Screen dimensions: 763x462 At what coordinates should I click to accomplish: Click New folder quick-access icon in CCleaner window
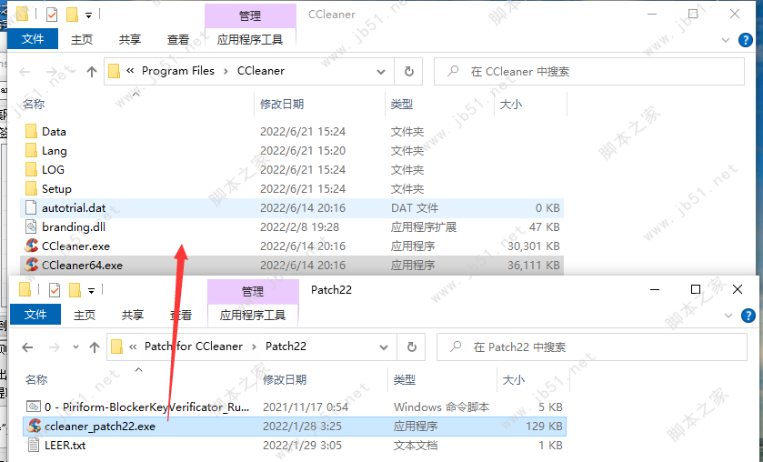(x=72, y=15)
